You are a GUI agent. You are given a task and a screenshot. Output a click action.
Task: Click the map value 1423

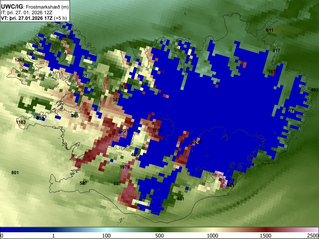(x=67, y=36)
